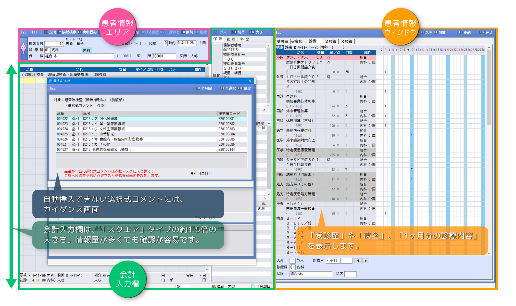
Task: Open the 科歴 tab
Action: coord(244,39)
